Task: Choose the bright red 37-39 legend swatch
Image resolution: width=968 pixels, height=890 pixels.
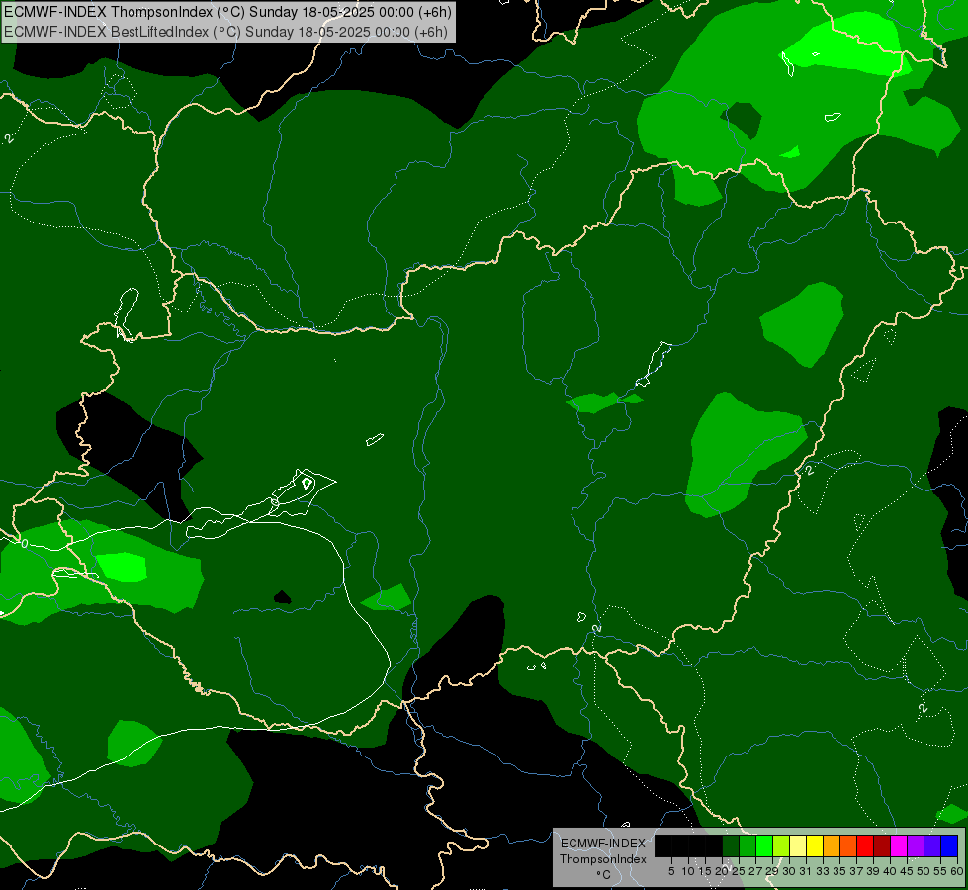Action: (865, 845)
